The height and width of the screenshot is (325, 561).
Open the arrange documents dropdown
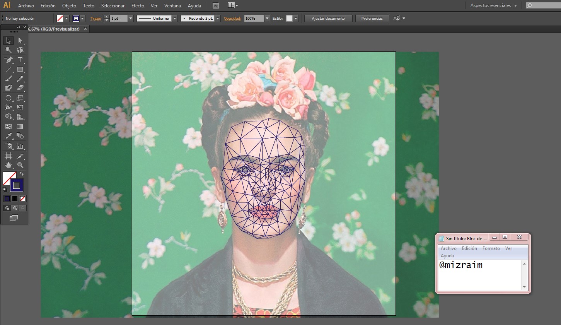pos(233,6)
